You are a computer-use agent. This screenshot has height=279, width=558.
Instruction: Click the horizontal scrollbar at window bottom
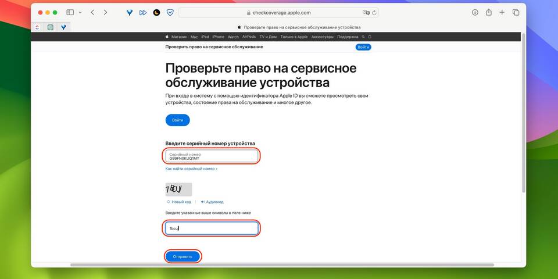[x=282, y=265]
